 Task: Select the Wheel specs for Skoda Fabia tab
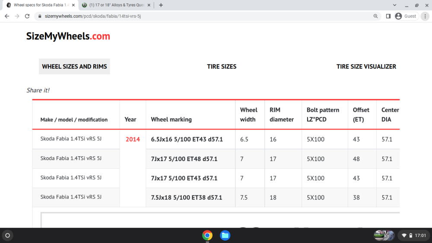pyautogui.click(x=40, y=5)
